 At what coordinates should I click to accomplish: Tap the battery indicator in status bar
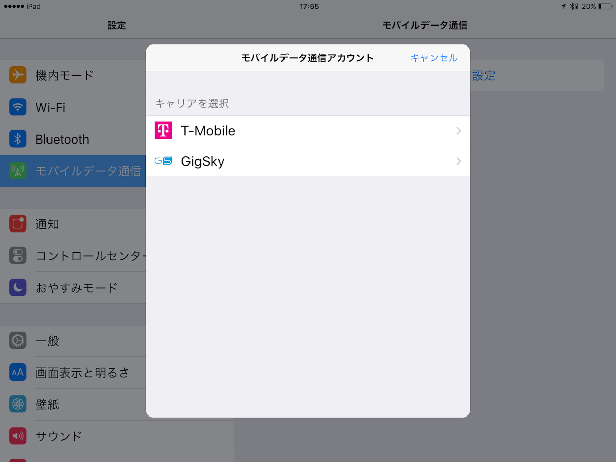tap(605, 7)
